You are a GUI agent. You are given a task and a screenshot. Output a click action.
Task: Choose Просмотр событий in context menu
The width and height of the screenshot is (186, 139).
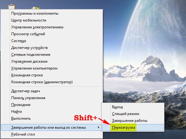pos(52,34)
